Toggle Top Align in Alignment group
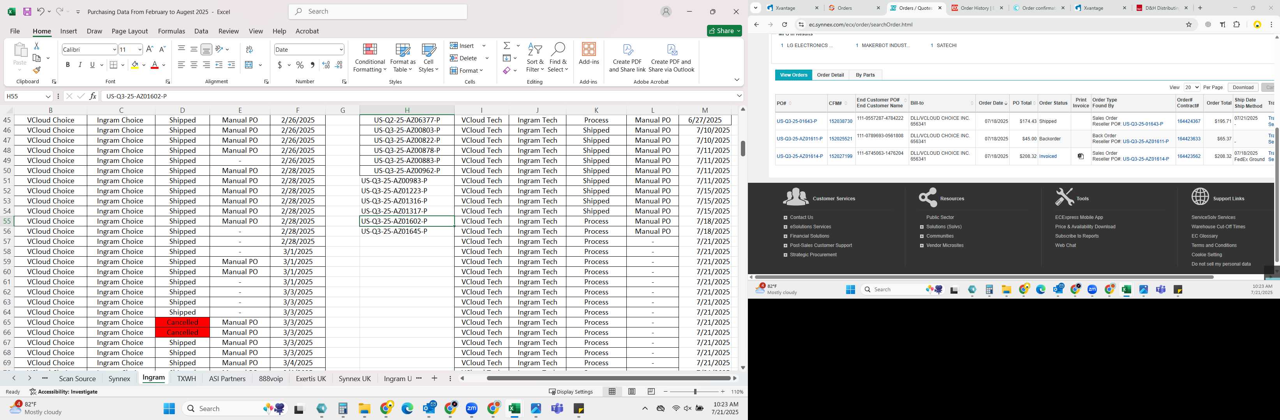1280x420 pixels. click(x=182, y=49)
